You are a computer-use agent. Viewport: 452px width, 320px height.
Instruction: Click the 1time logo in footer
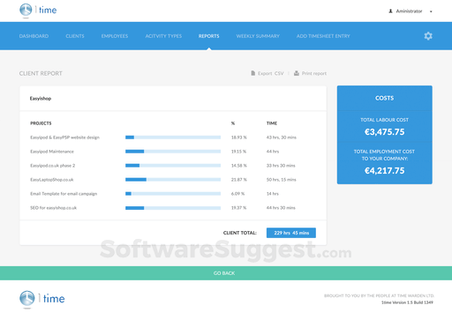[42, 299]
